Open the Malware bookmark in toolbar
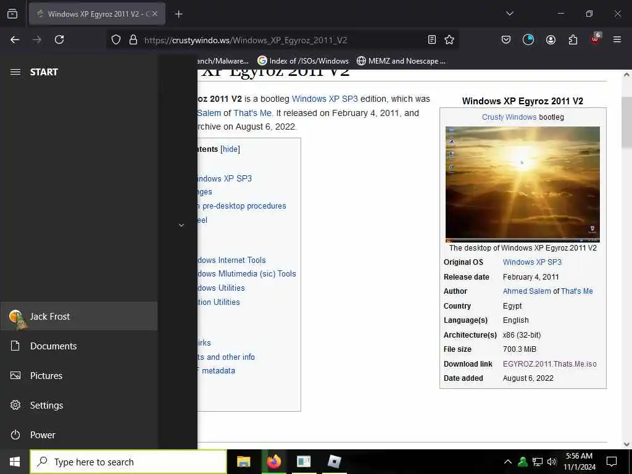Image resolution: width=632 pixels, height=474 pixels. (x=223, y=61)
